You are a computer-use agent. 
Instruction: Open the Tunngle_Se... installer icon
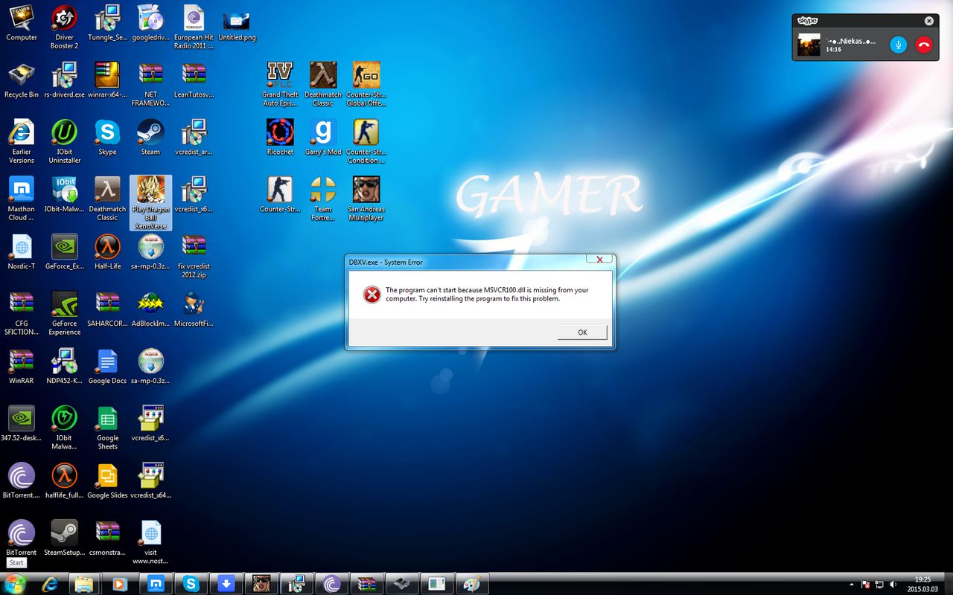tap(107, 22)
